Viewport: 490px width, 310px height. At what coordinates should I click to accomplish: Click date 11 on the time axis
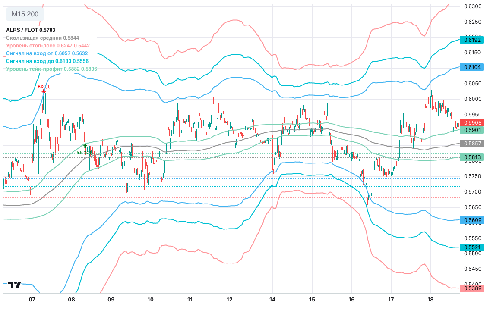click(x=190, y=300)
